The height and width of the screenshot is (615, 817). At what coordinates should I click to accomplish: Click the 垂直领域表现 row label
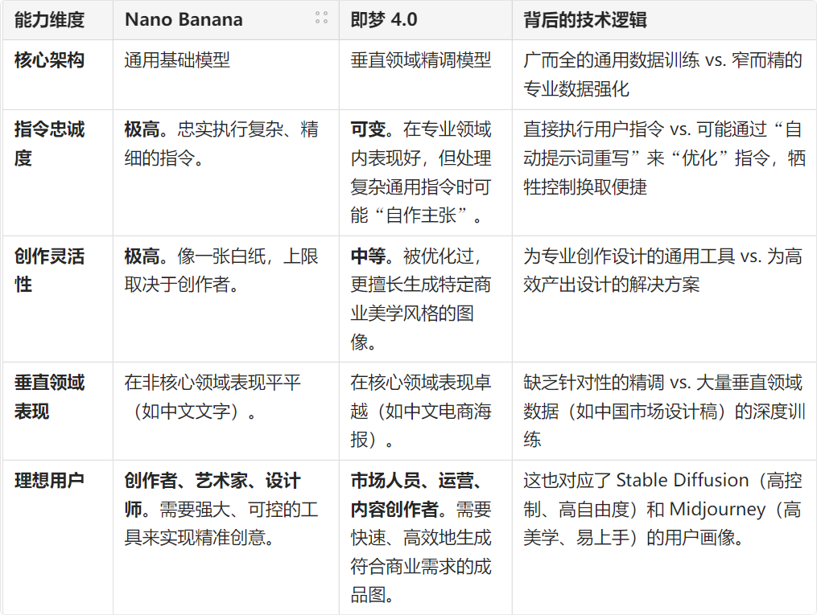click(x=58, y=411)
